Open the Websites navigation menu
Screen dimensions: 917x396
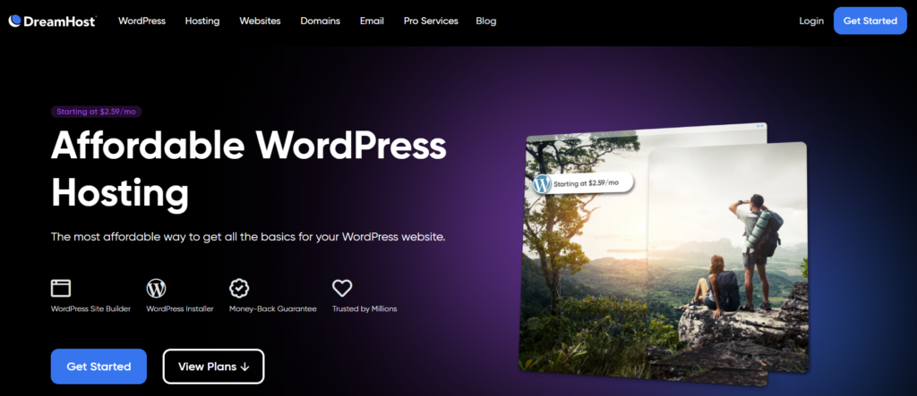pos(260,21)
